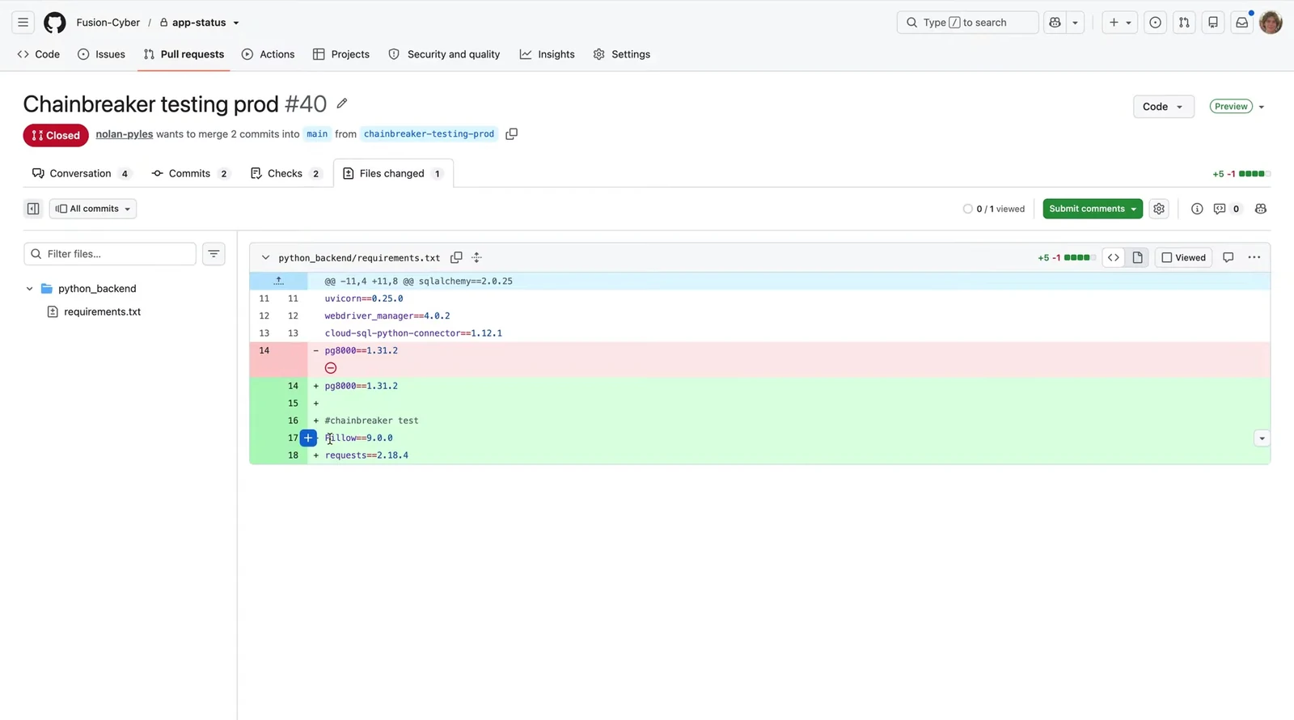
Task: Go to the GitHub homepage logo
Action: (x=55, y=23)
